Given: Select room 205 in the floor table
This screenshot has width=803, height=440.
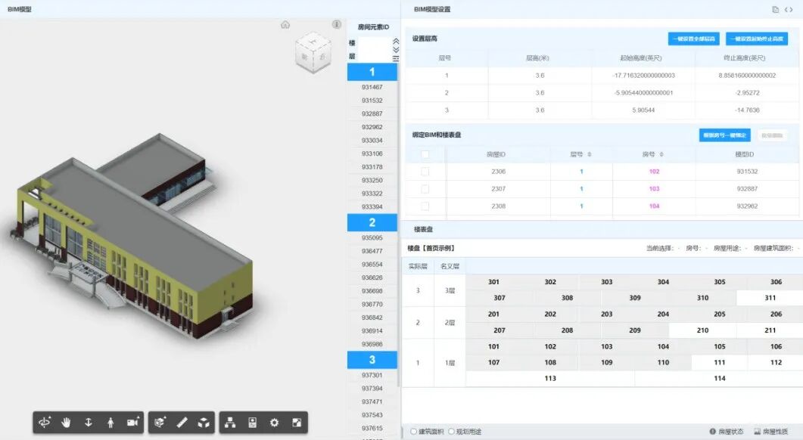Looking at the screenshot, I should [x=720, y=315].
